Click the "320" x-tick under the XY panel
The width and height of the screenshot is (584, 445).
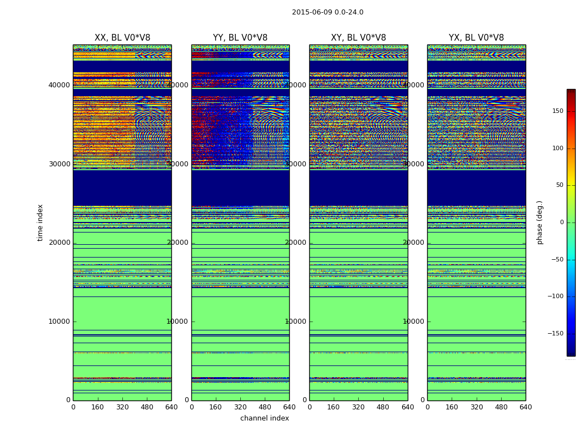(x=358, y=407)
